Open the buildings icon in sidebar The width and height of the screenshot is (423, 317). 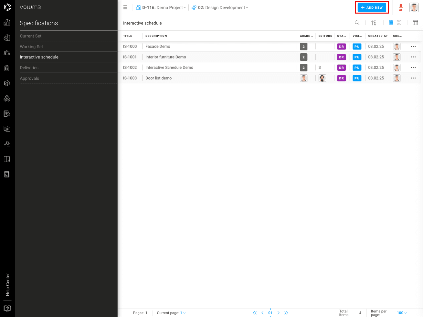7,22
